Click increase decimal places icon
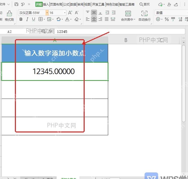This screenshot has width=188, height=179. click(x=180, y=19)
